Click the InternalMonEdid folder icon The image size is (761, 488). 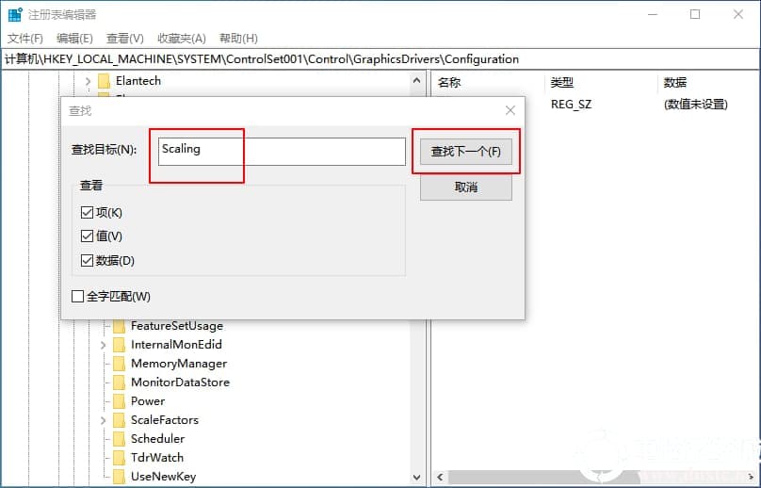point(119,345)
